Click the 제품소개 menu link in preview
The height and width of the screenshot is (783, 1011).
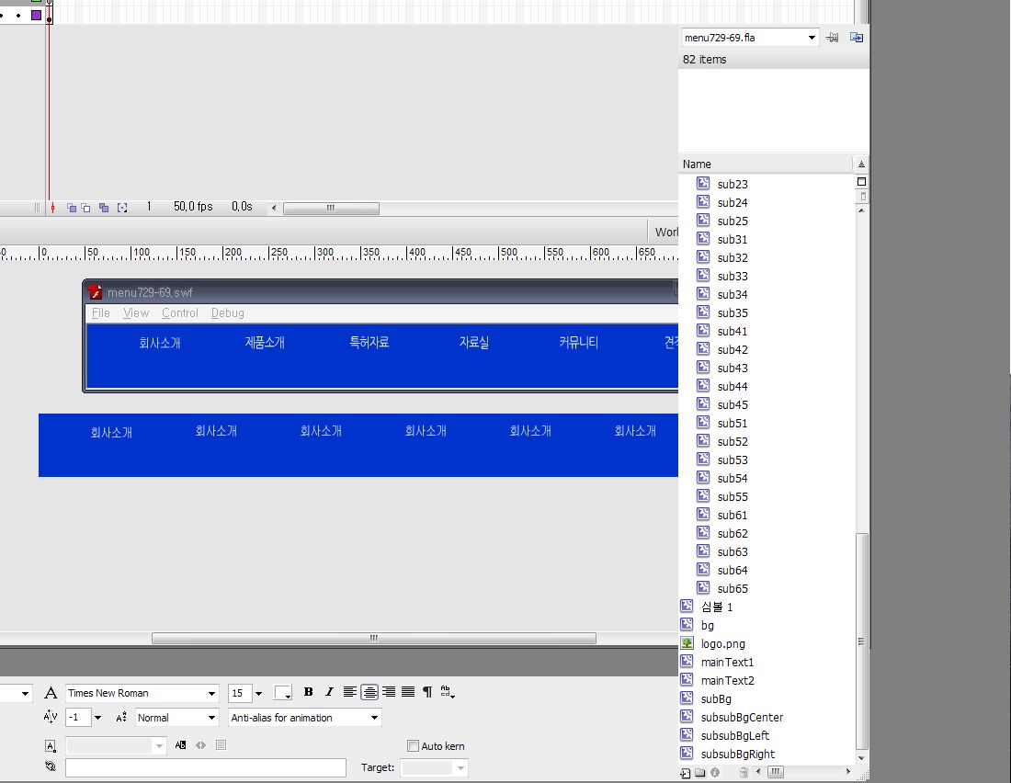(265, 343)
